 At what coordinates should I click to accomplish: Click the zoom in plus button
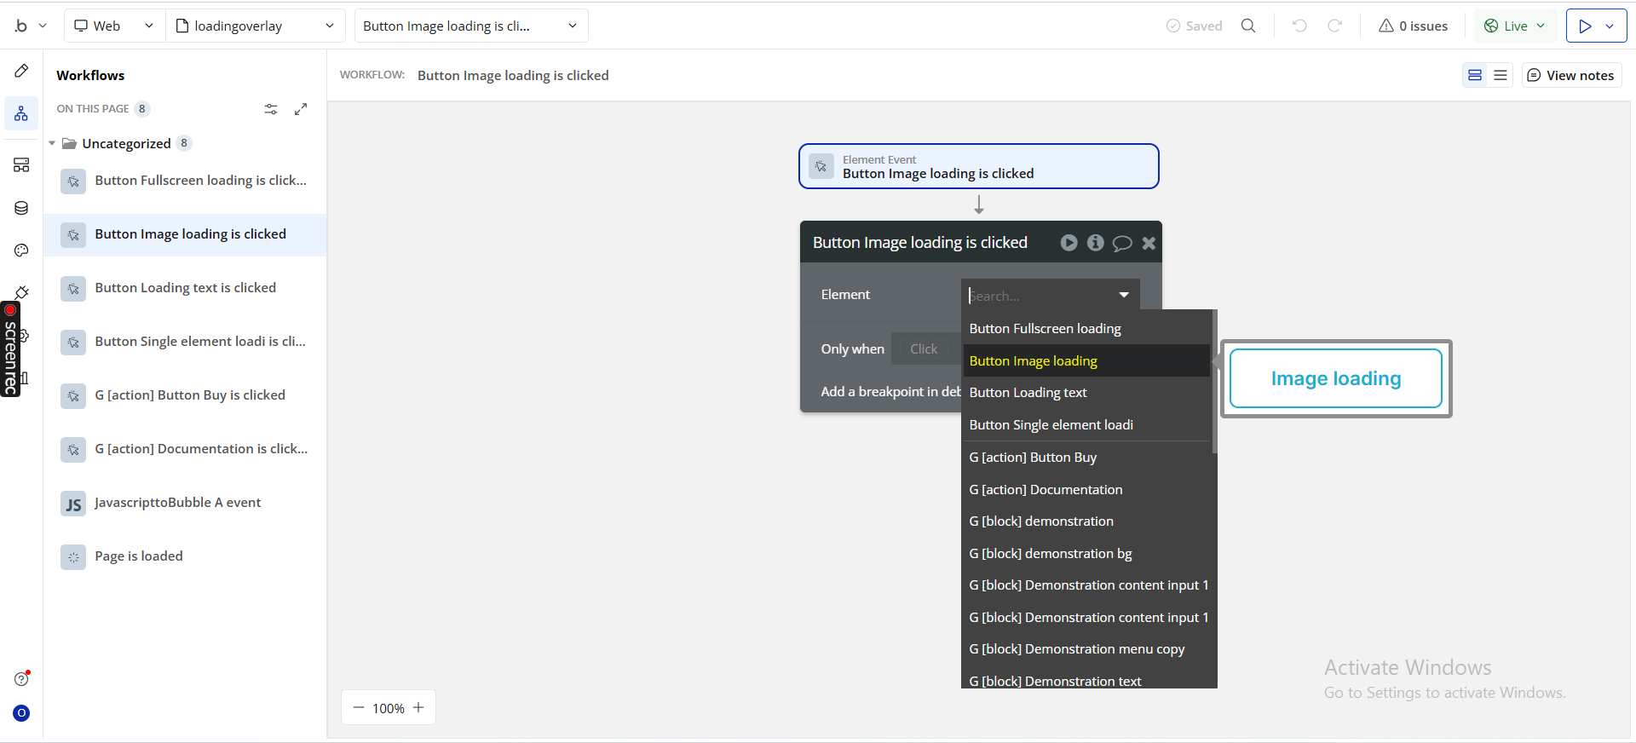coord(418,707)
